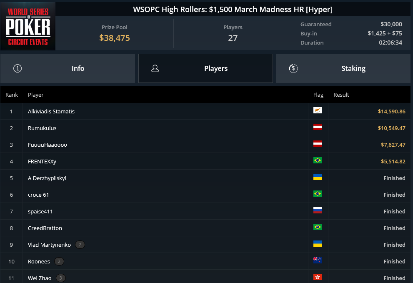Click the Hong Kong flag for Wei Zhao
Image resolution: width=413 pixels, height=283 pixels.
(x=318, y=277)
